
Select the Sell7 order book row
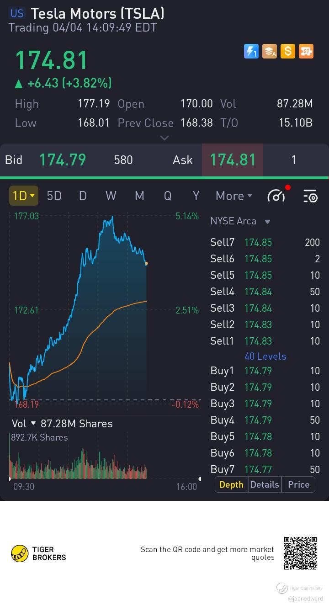265,242
